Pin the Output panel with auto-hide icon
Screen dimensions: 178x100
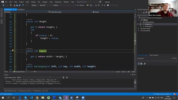[133, 75]
